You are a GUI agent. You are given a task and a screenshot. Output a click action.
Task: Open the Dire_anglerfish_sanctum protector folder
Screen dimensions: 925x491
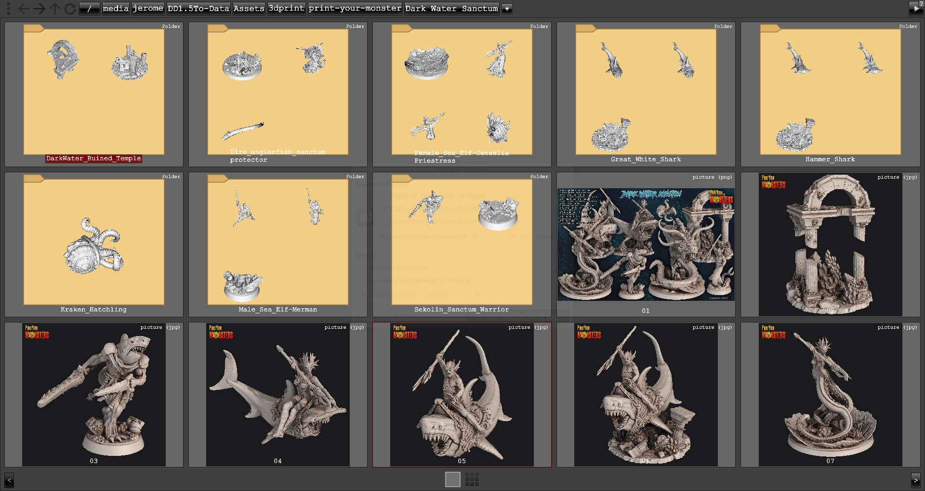[x=278, y=94]
